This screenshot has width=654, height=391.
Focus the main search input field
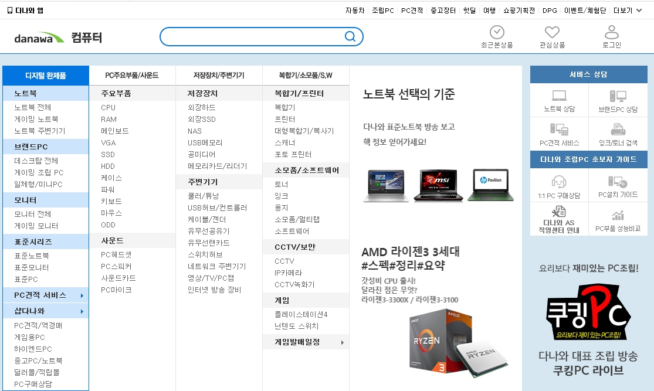(252, 37)
